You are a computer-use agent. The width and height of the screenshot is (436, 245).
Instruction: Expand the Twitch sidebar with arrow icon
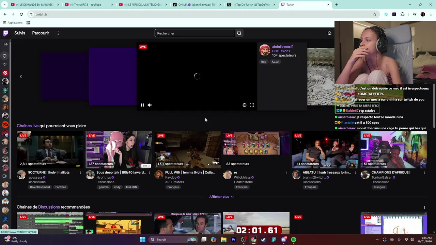5,44
